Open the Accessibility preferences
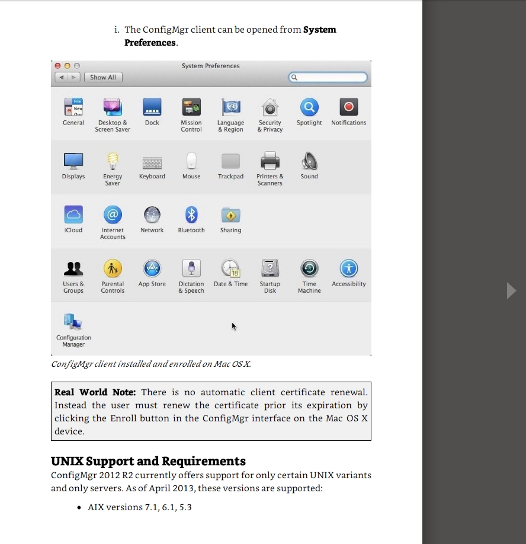The image size is (526, 544). (x=349, y=268)
